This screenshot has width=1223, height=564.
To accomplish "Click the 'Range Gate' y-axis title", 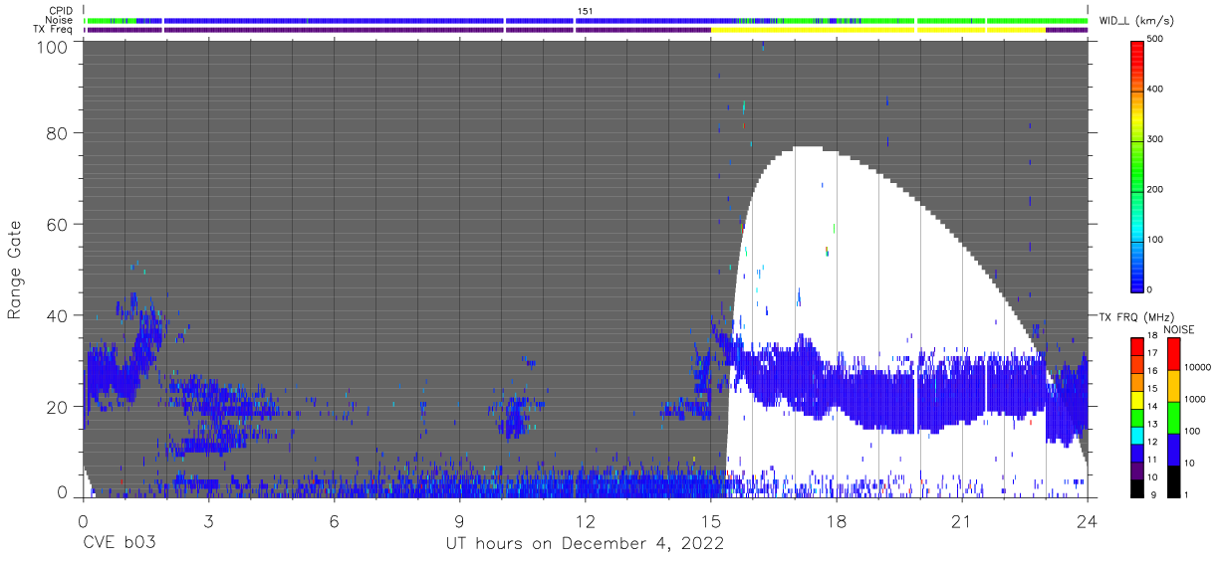I will [15, 271].
